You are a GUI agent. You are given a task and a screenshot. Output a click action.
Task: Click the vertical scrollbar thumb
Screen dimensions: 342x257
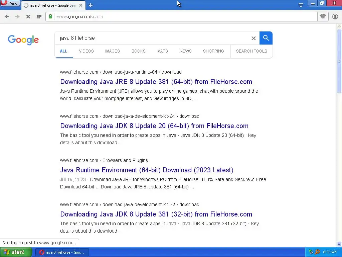339,61
